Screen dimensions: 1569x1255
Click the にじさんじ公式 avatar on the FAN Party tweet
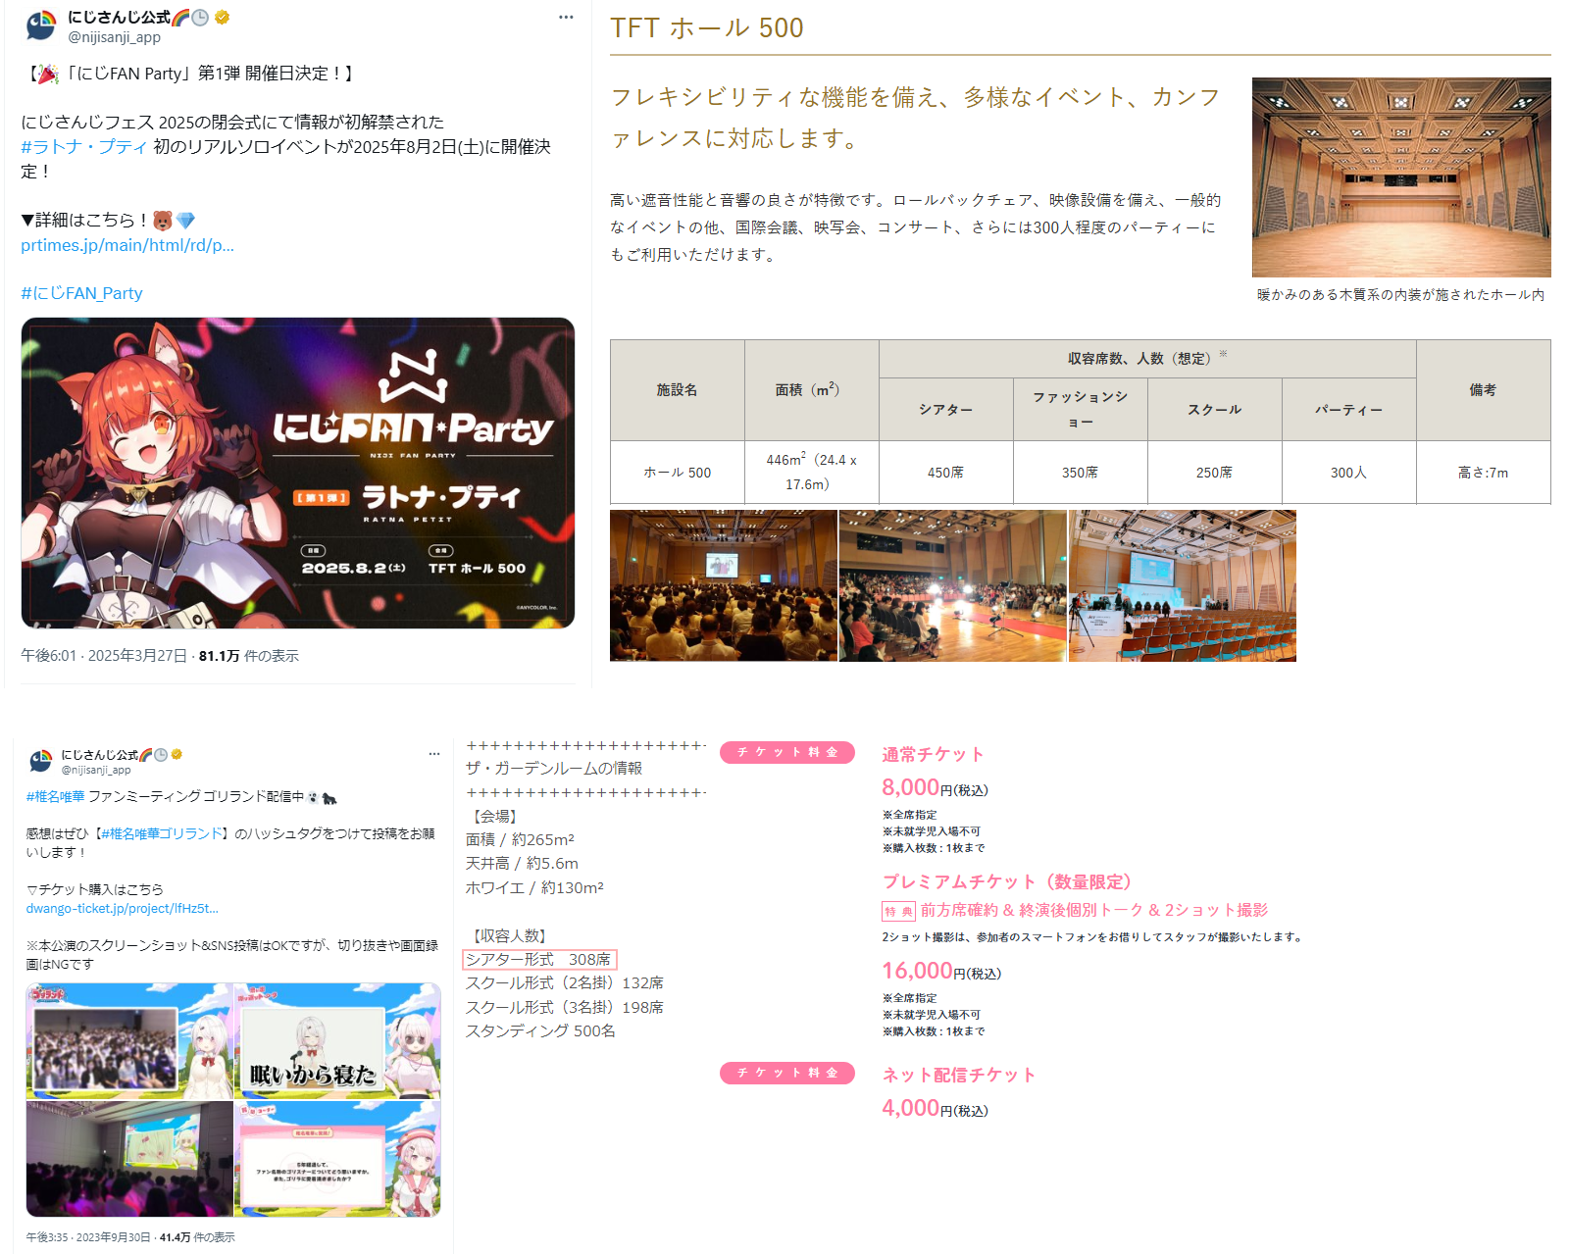pos(40,25)
